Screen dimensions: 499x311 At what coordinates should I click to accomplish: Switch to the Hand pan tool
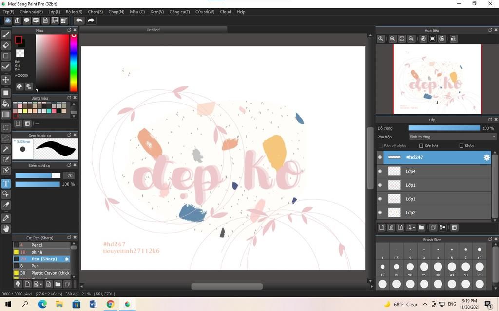[6, 229]
